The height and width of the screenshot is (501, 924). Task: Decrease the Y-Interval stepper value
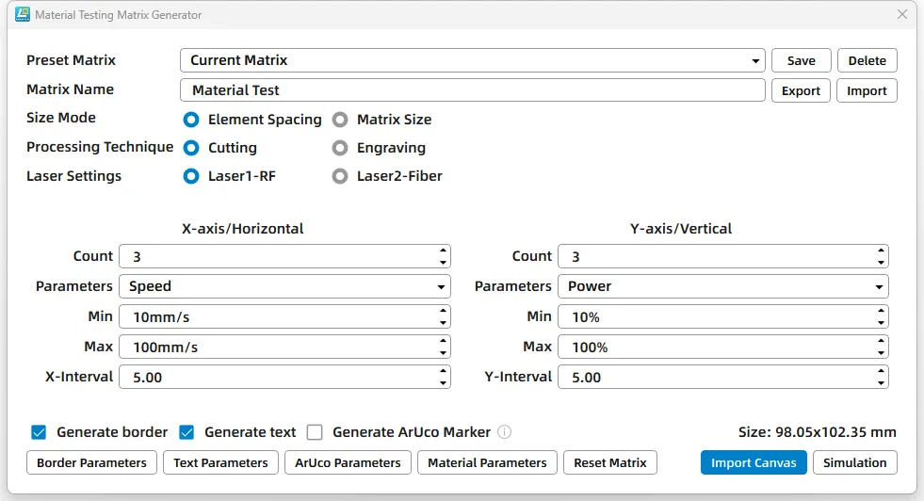881,382
